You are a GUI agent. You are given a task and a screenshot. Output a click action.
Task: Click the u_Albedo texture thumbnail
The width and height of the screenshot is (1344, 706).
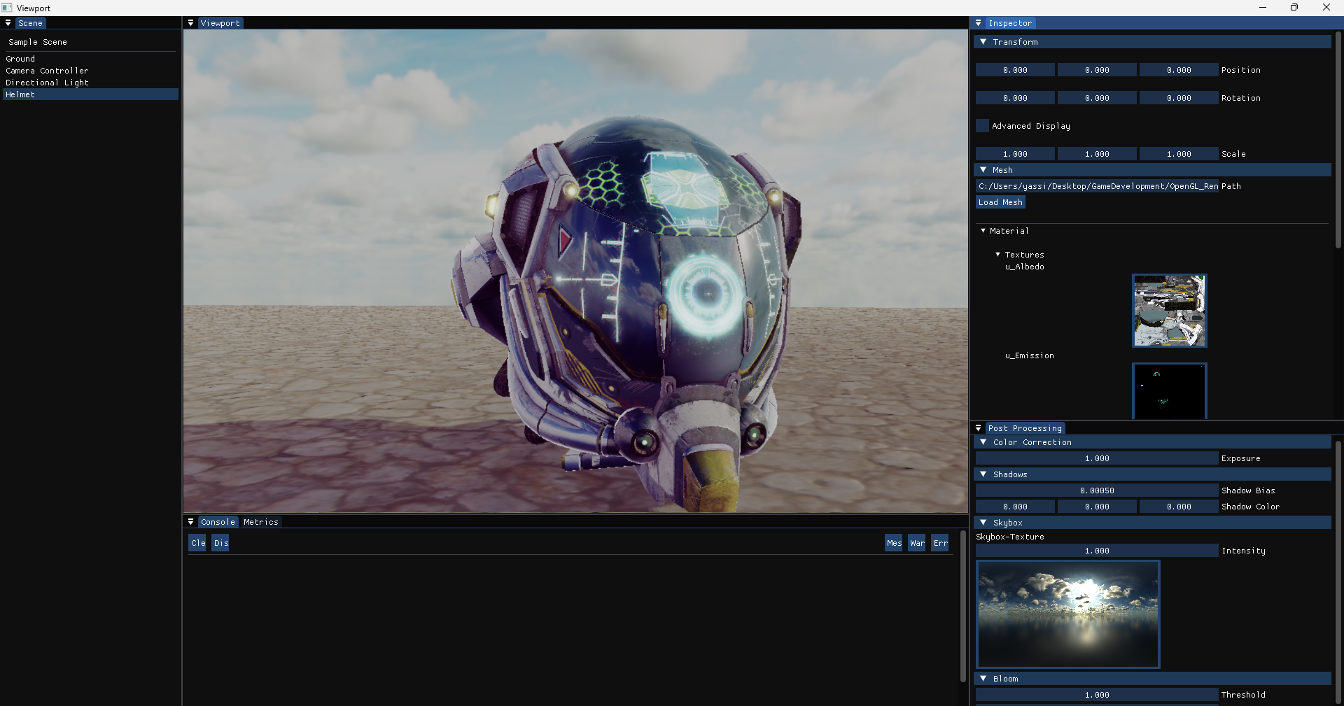(x=1170, y=311)
